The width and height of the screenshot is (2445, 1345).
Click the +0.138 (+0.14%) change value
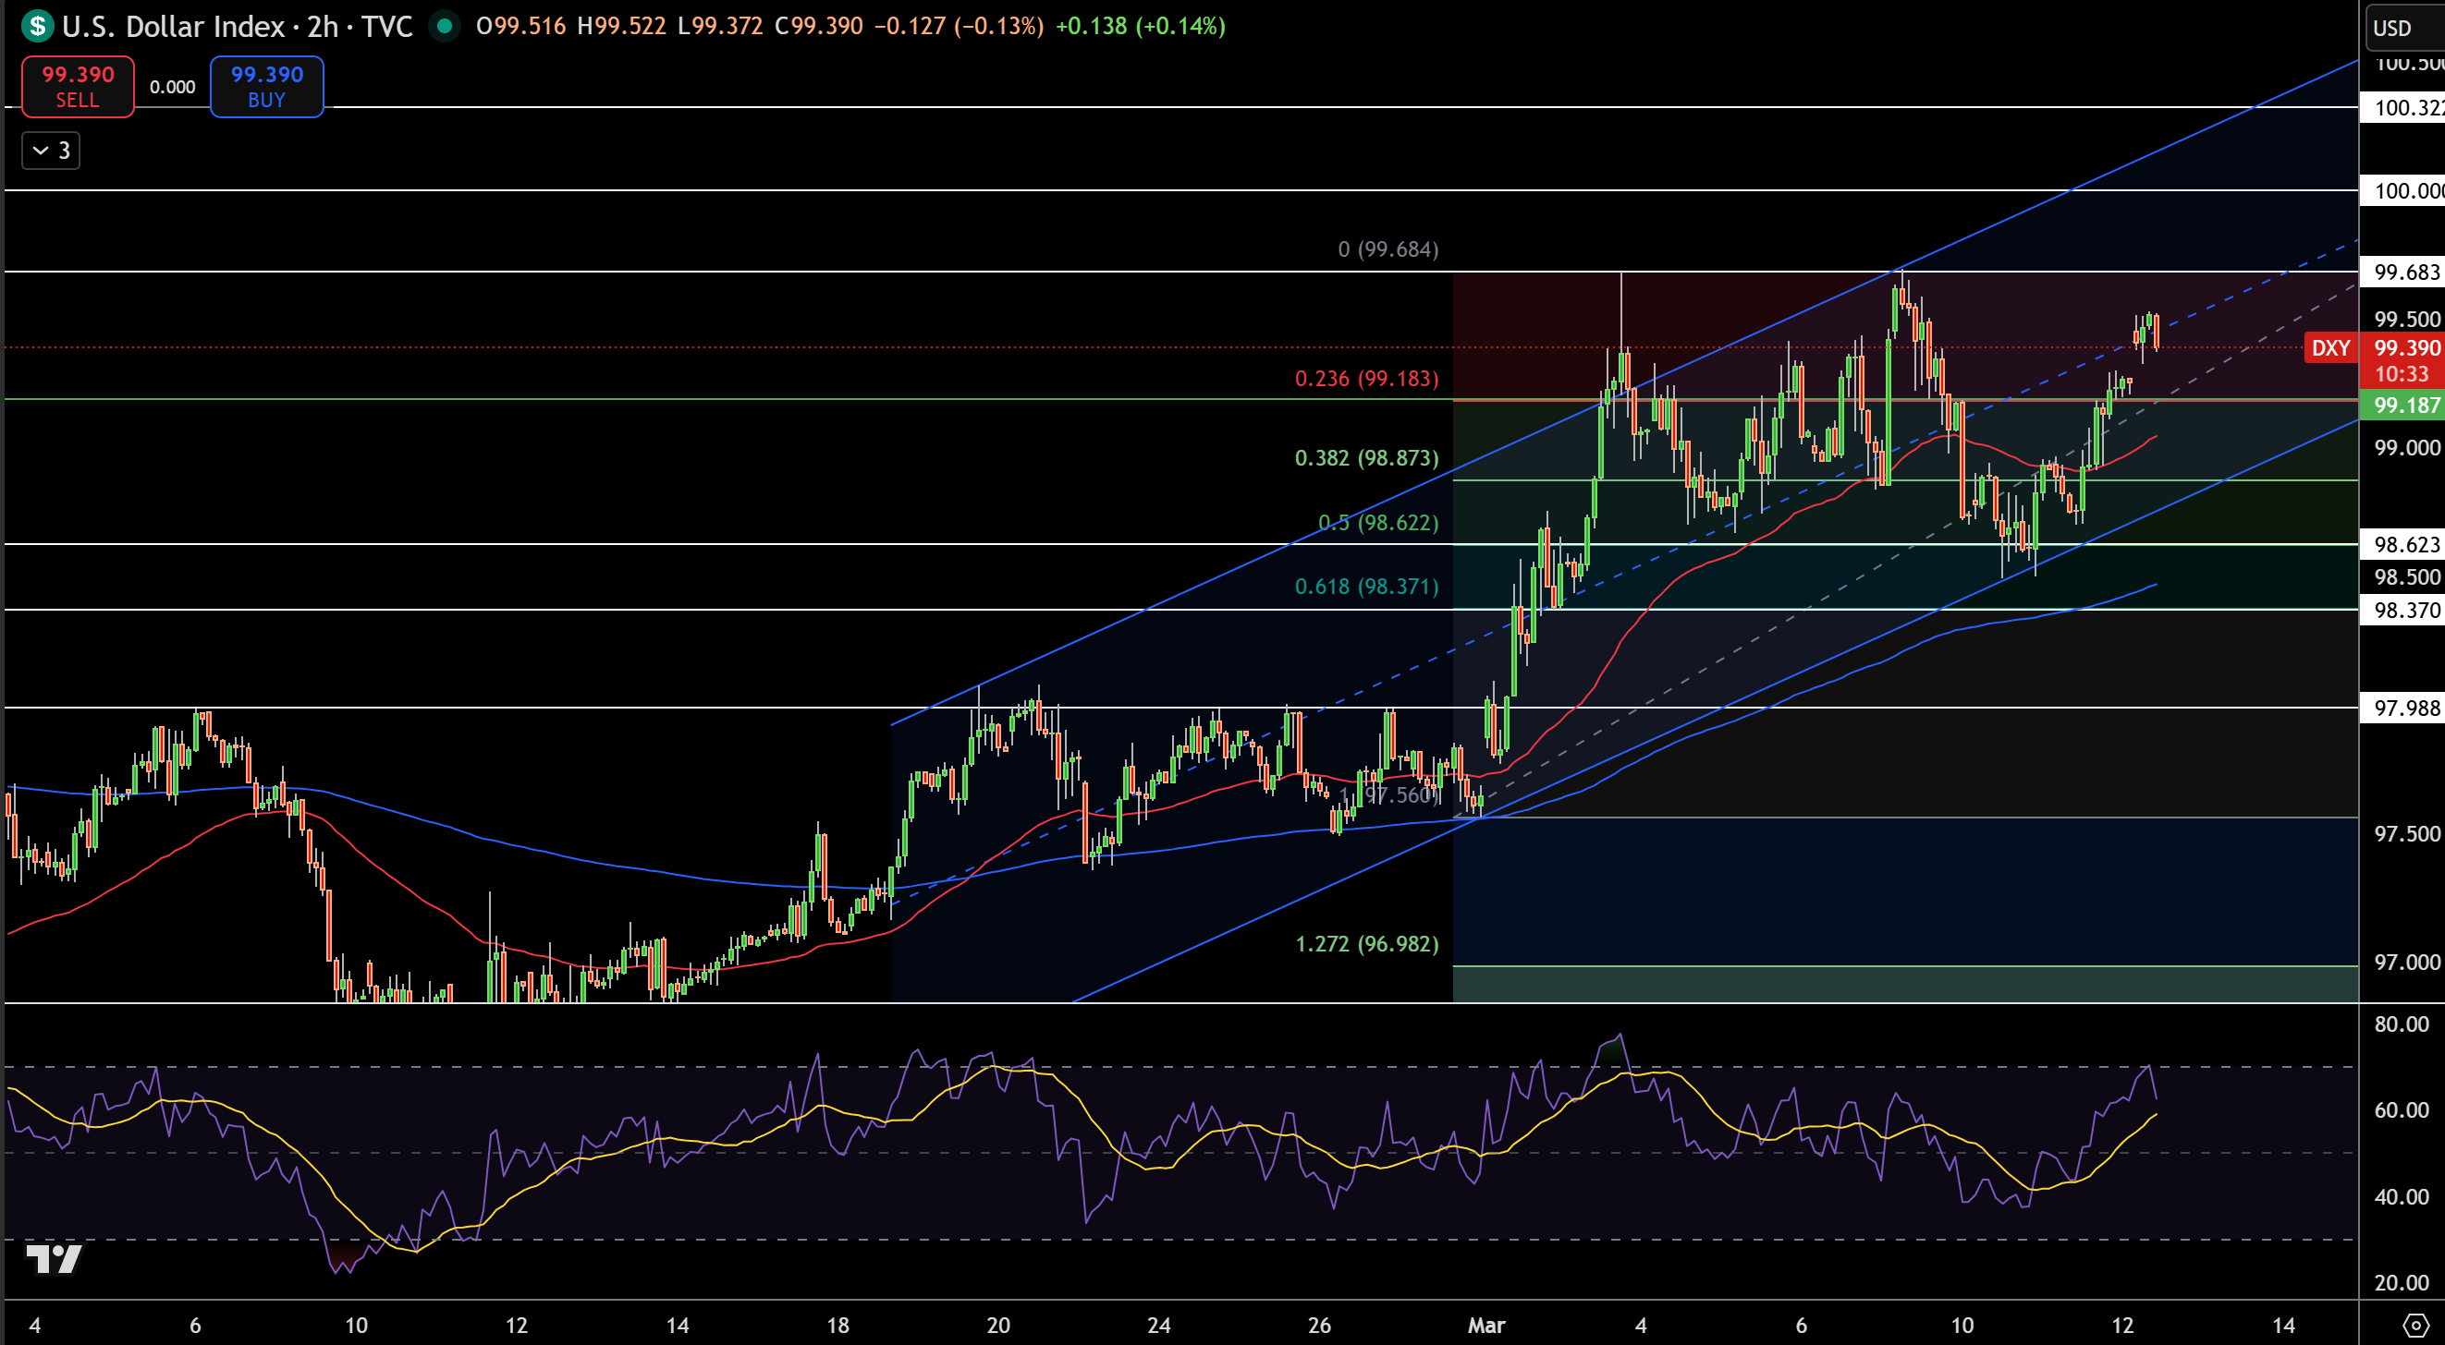(x=1141, y=26)
